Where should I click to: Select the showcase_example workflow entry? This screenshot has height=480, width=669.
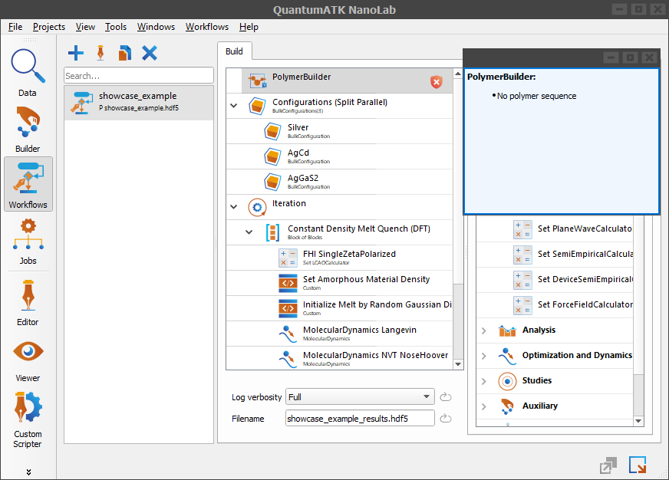[139, 102]
